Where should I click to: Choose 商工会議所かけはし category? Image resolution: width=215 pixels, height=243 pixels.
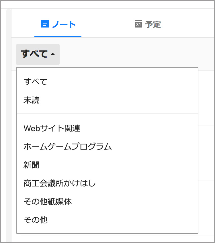coord(59,183)
